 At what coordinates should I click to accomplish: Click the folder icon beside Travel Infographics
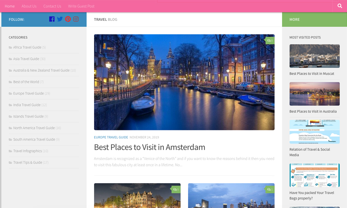point(10,151)
